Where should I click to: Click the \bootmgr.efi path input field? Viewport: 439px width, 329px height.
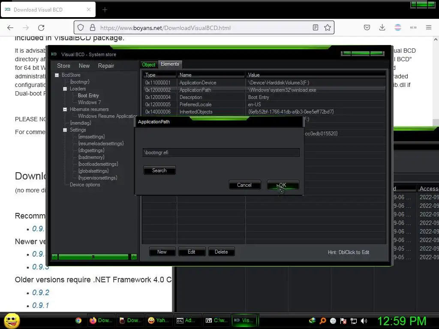pyautogui.click(x=221, y=153)
